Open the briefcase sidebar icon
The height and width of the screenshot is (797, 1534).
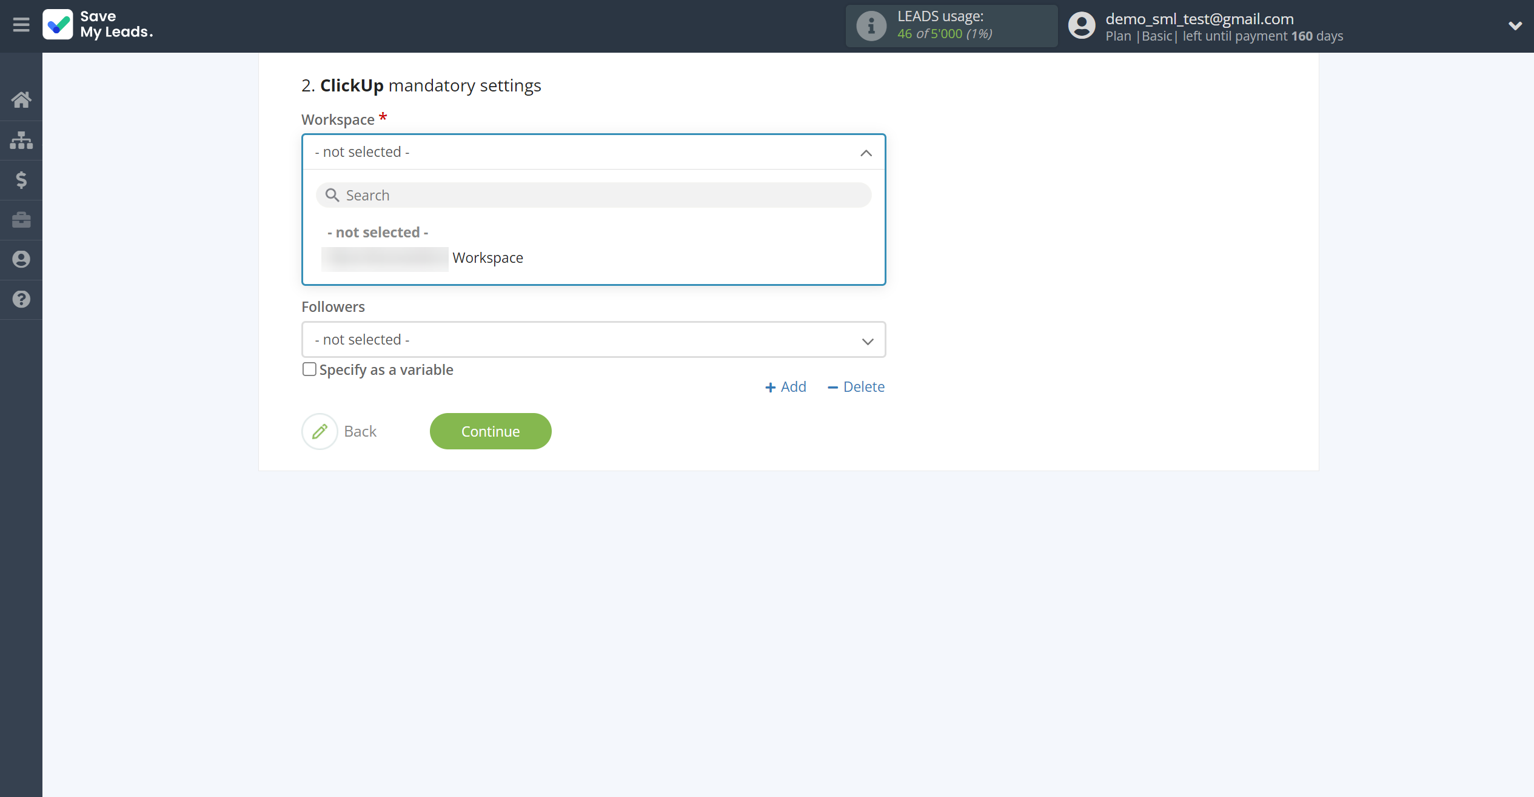pos(21,219)
